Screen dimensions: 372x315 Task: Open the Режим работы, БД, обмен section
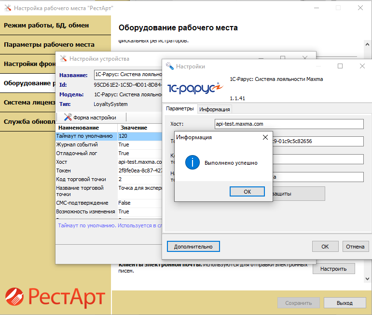tap(55, 25)
